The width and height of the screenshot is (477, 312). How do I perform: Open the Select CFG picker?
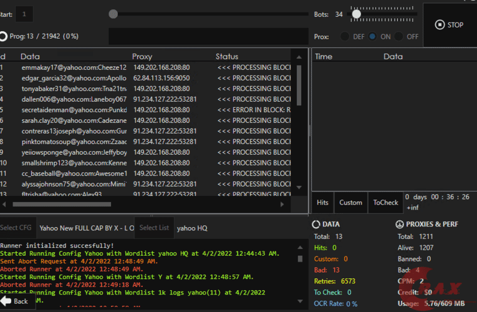(17, 228)
